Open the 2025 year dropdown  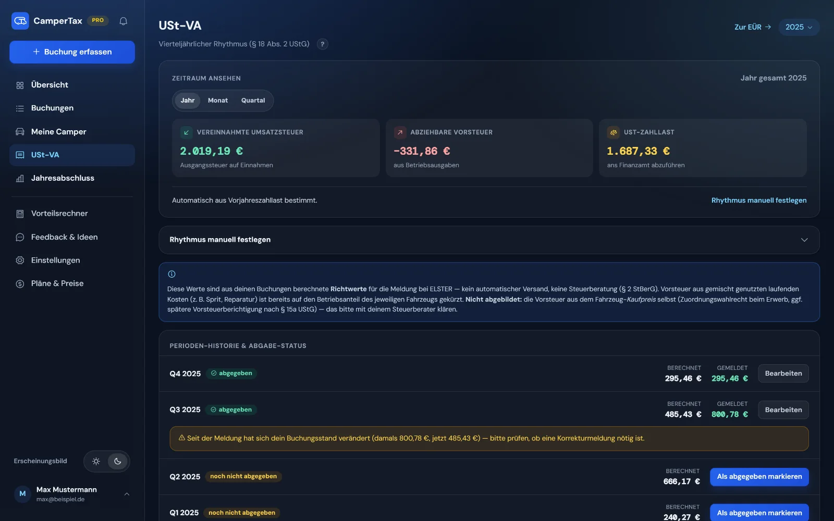tap(799, 27)
